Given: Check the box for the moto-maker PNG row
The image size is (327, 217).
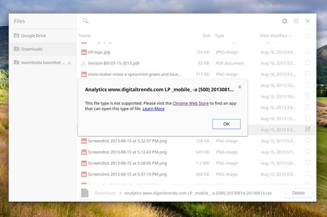Looking at the screenshot, I should point(307,74).
